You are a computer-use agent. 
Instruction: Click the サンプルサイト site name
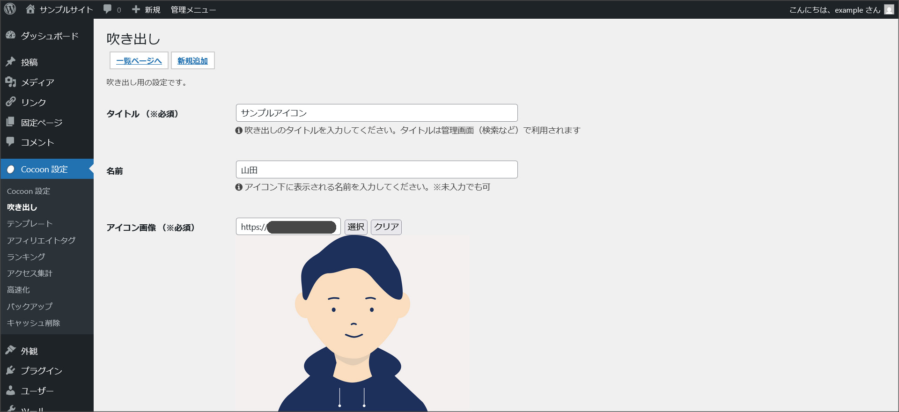click(x=66, y=10)
